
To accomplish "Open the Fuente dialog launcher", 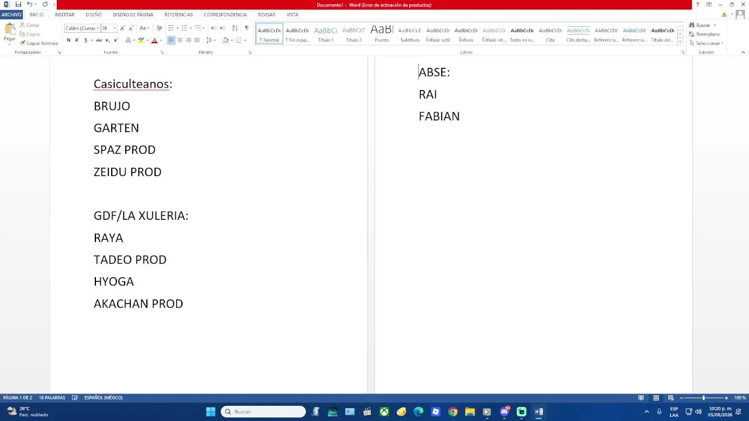I will click(x=162, y=53).
